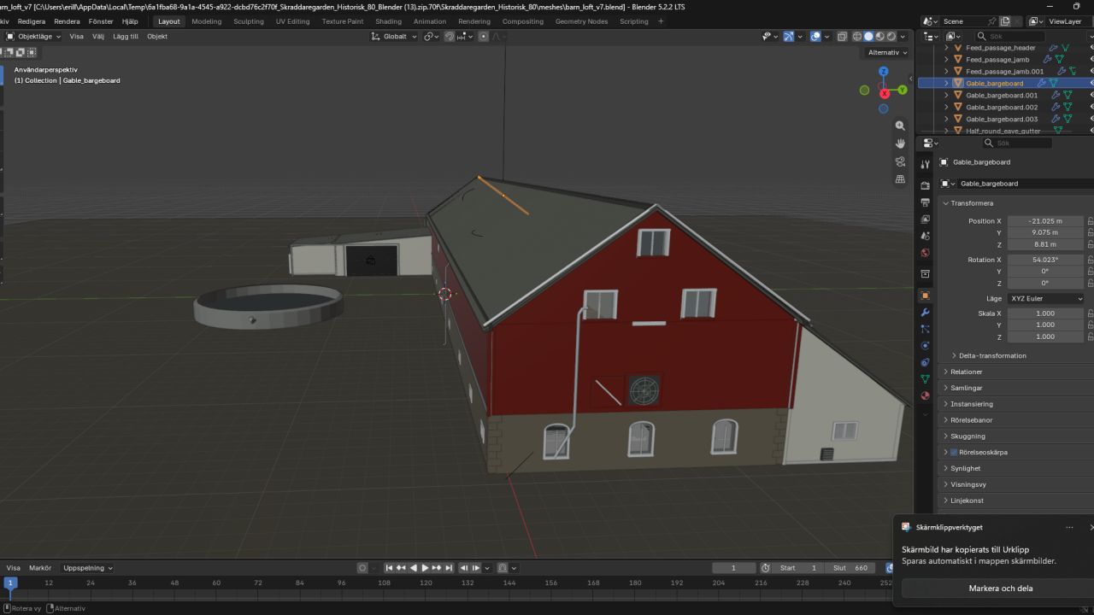Screen dimensions: 1094x615
Task: Open the Läge XYZ Euler dropdown
Action: point(1045,299)
